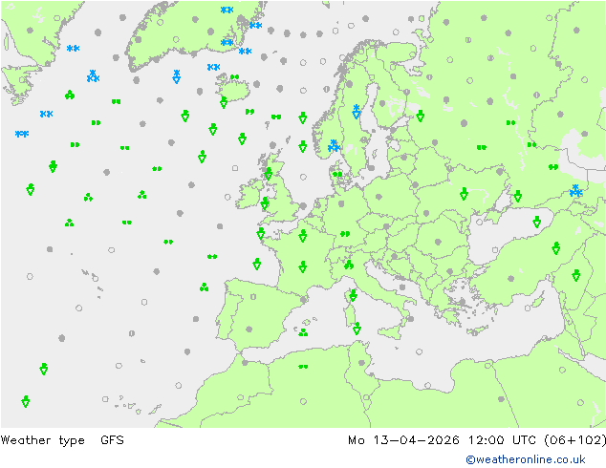Select the green rain shower symbol over Scotland
The height and width of the screenshot is (468, 606).
[269, 174]
